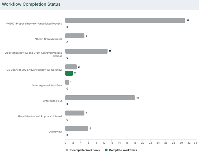Click the Grant Close-out bar showing 18
This screenshot has width=199, height=157.
click(x=100, y=98)
